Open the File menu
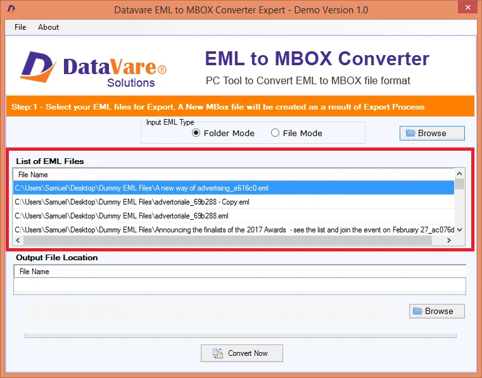The width and height of the screenshot is (482, 378). (20, 27)
